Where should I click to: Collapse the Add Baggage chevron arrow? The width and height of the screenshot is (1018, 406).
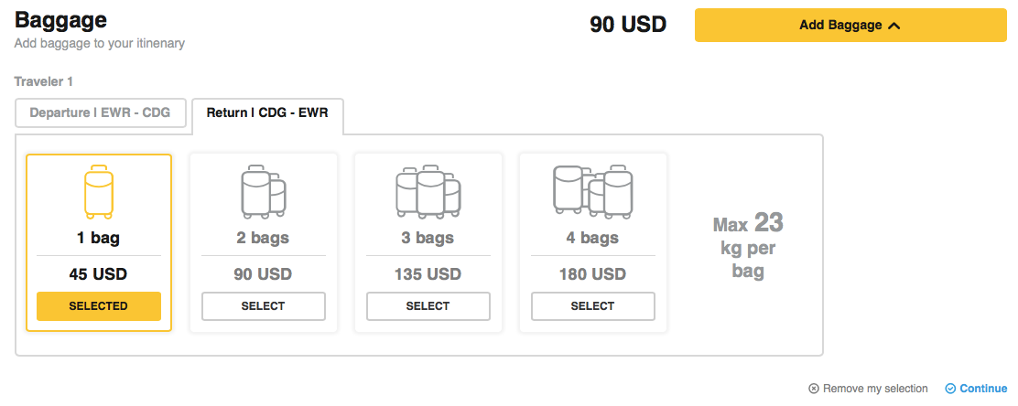(894, 26)
